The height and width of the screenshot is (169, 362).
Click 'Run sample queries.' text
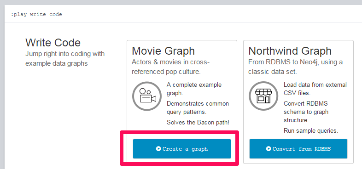pyautogui.click(x=311, y=131)
